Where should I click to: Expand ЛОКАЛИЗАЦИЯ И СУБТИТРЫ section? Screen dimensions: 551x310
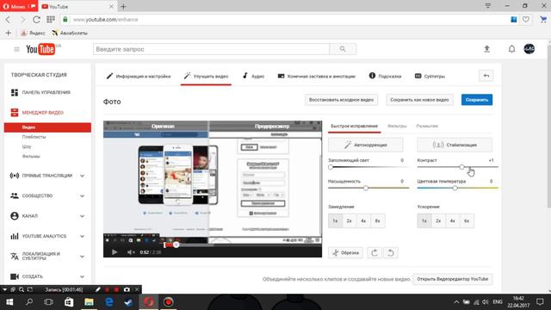pos(82,257)
